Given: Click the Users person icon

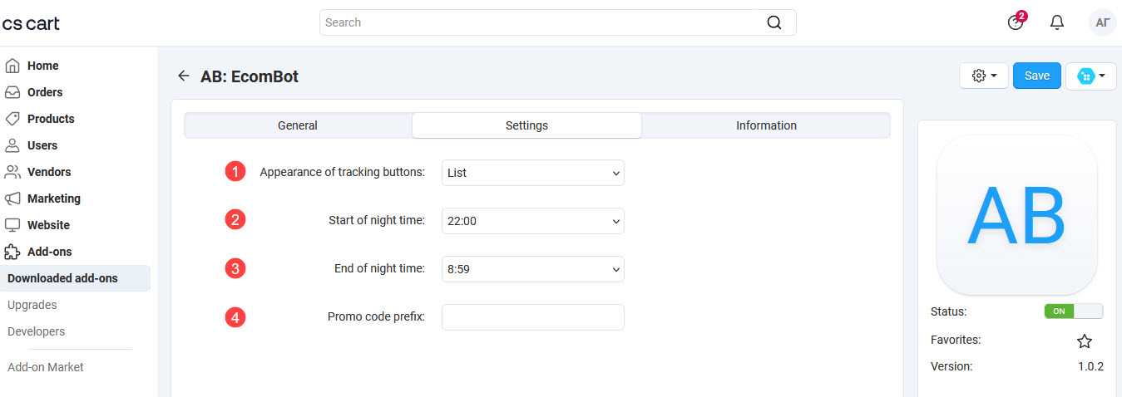Looking at the screenshot, I should click(12, 145).
